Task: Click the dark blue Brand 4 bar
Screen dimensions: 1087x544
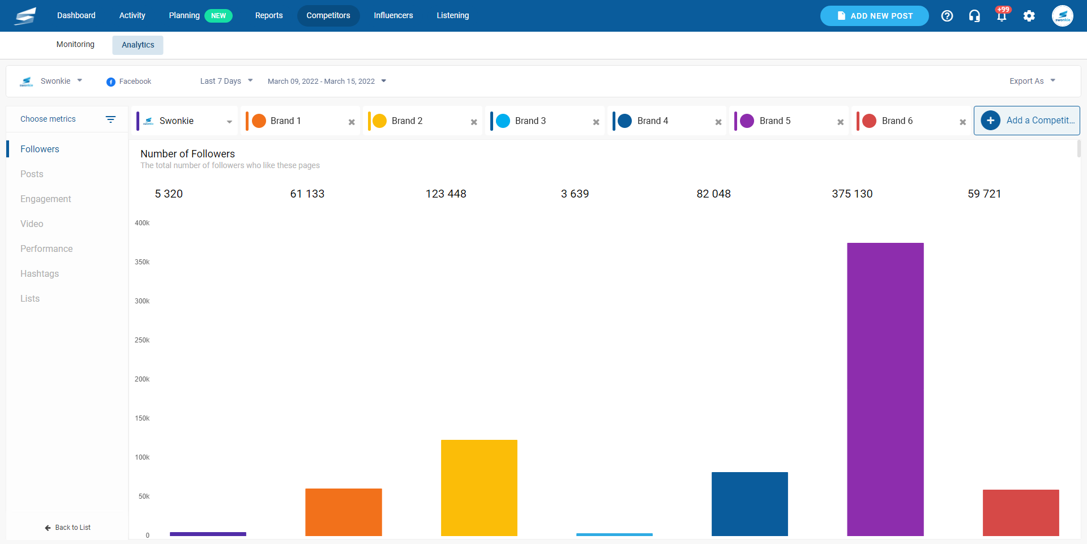Action: [x=750, y=504]
